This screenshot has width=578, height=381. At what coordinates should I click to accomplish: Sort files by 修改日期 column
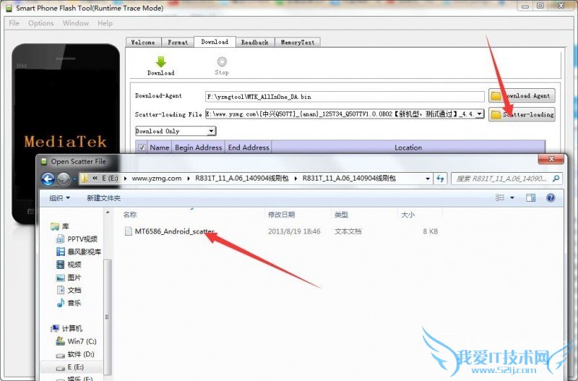[x=281, y=215]
